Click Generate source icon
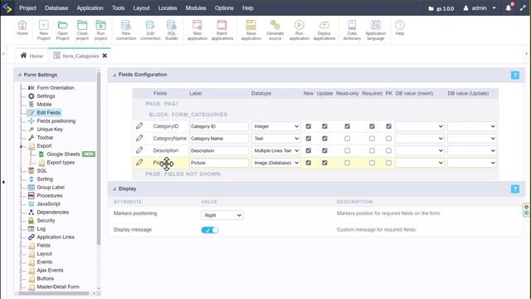The height and width of the screenshot is (299, 531). 275,30
